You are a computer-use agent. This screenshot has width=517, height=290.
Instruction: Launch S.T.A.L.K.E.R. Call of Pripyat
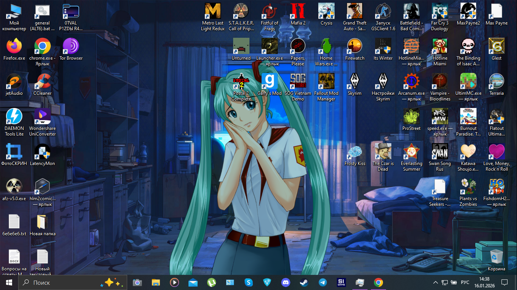241,17
